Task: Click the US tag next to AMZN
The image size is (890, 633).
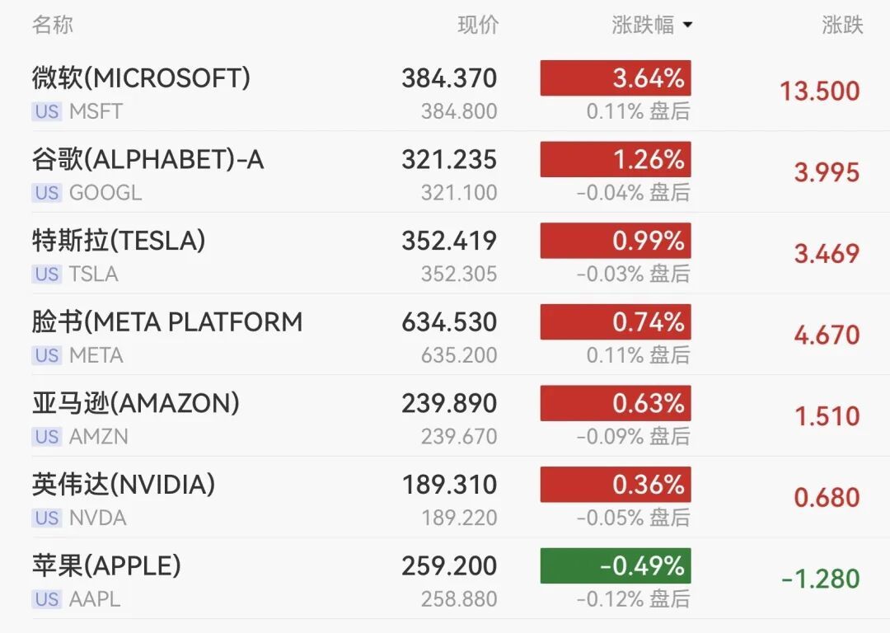Action: (x=47, y=437)
